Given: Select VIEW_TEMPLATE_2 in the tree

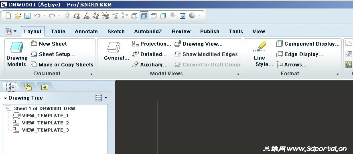Looking at the screenshot, I should pos(41,123).
